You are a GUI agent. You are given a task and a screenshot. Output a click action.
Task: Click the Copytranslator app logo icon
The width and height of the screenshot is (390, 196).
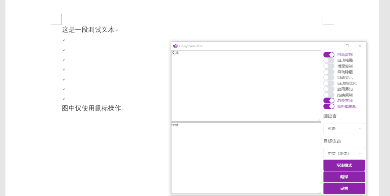(175, 46)
